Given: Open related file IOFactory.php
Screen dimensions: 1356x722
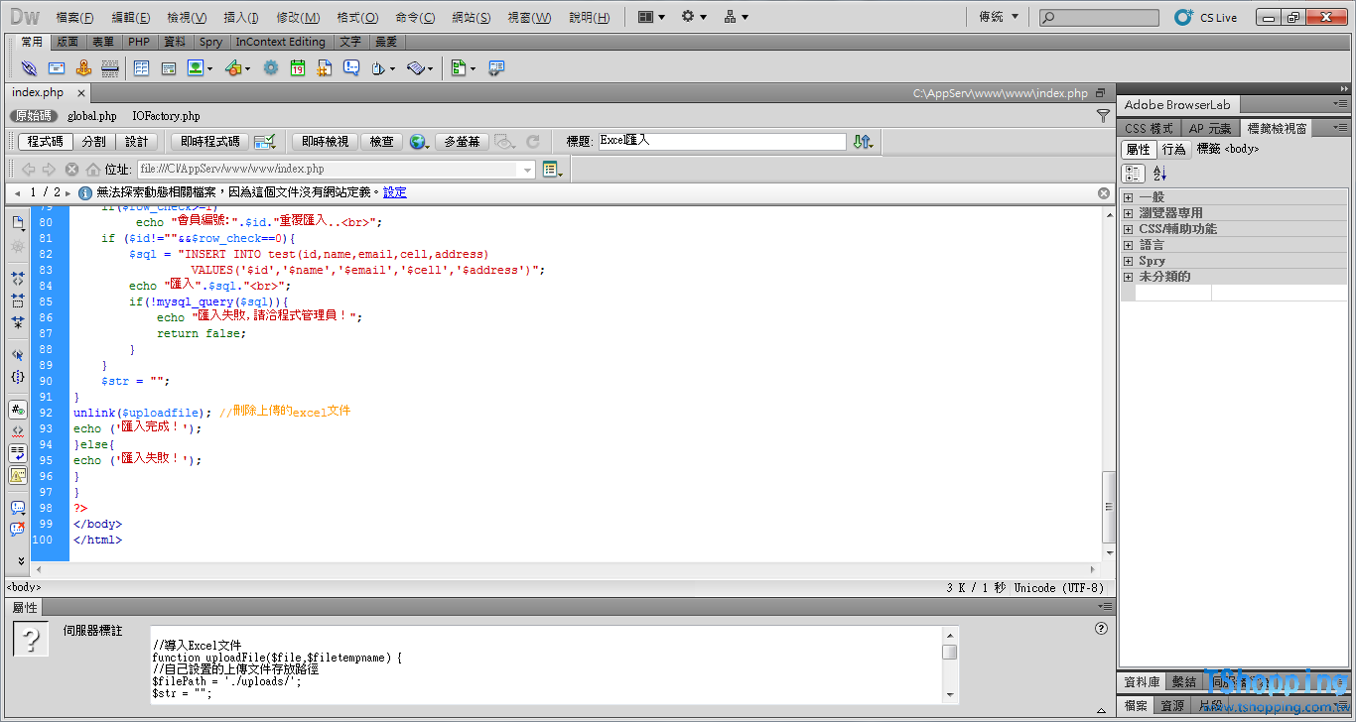Looking at the screenshot, I should tap(166, 116).
